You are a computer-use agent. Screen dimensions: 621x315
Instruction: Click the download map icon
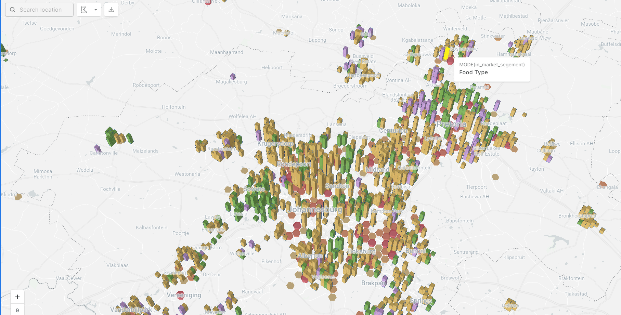coord(111,10)
